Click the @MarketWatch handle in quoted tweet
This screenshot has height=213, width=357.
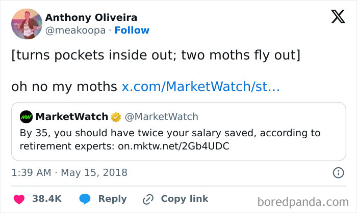tap(161, 117)
